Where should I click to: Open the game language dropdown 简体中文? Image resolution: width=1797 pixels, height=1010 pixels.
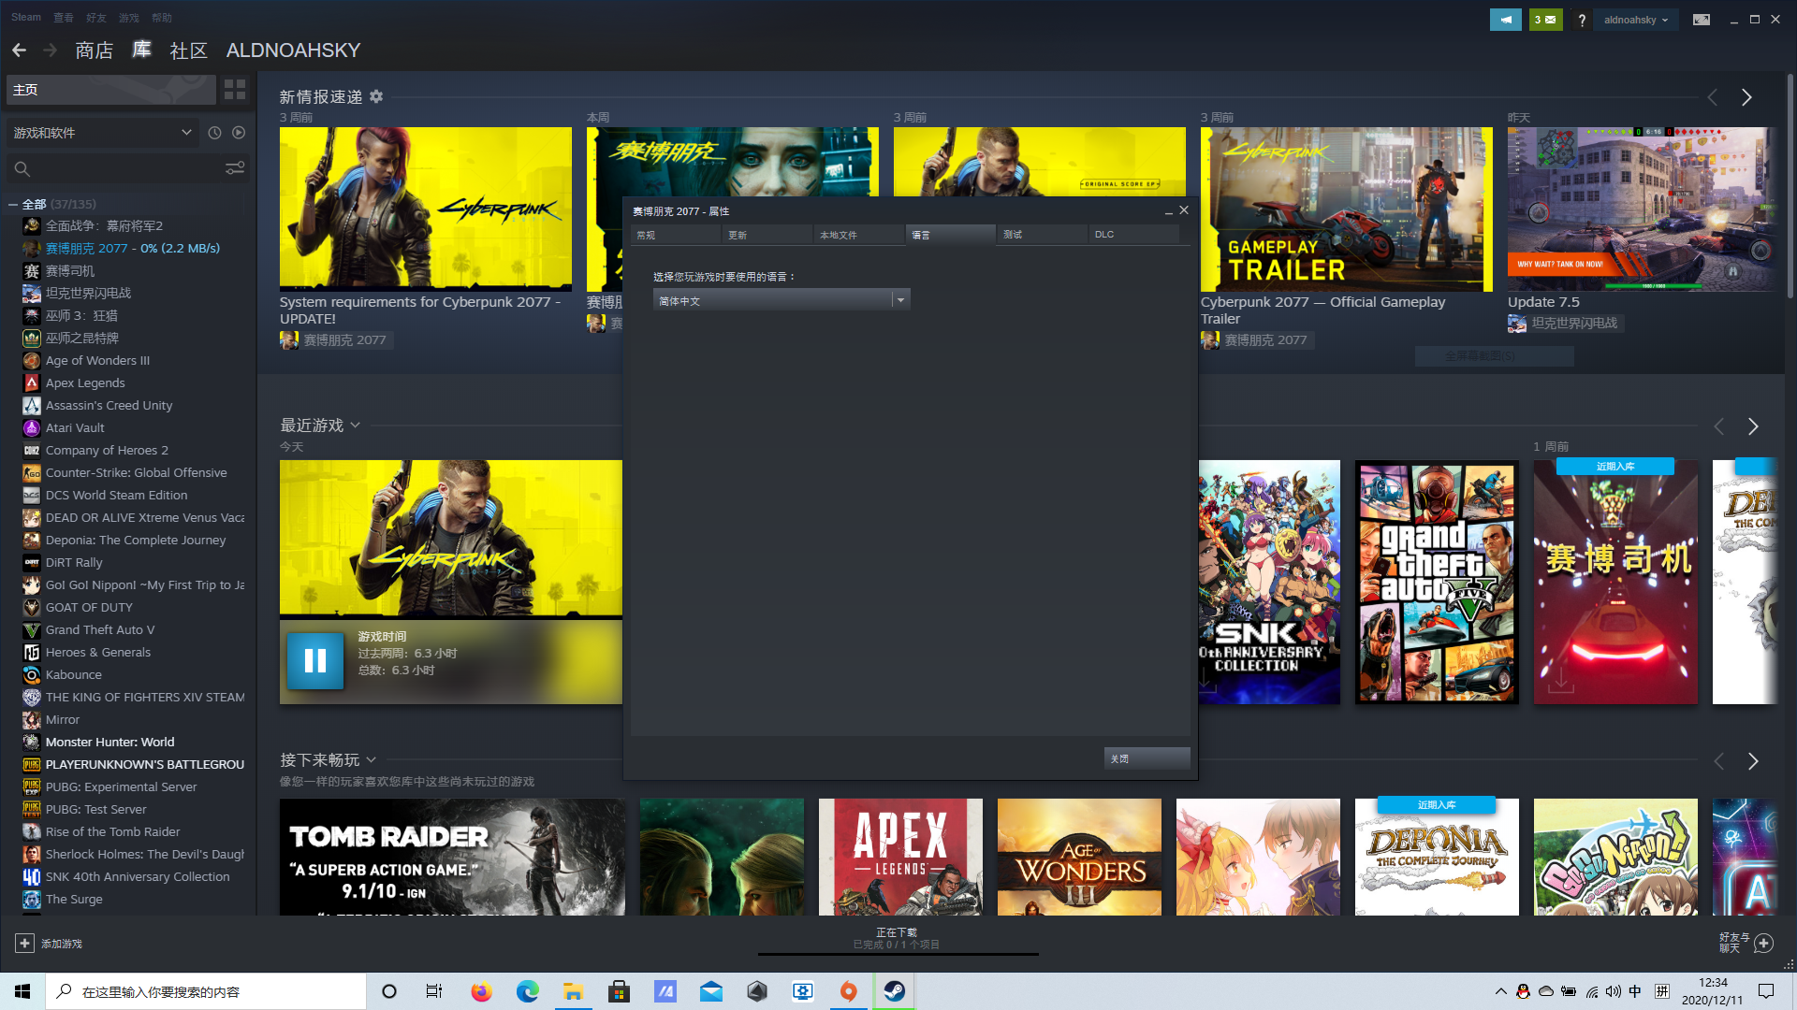782,300
